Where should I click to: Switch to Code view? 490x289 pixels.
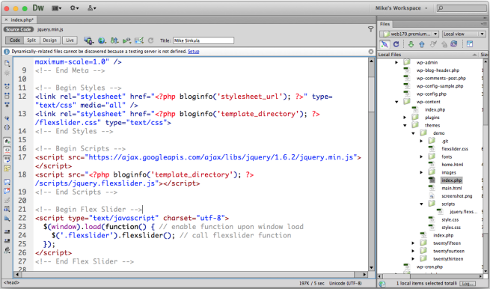click(x=15, y=40)
